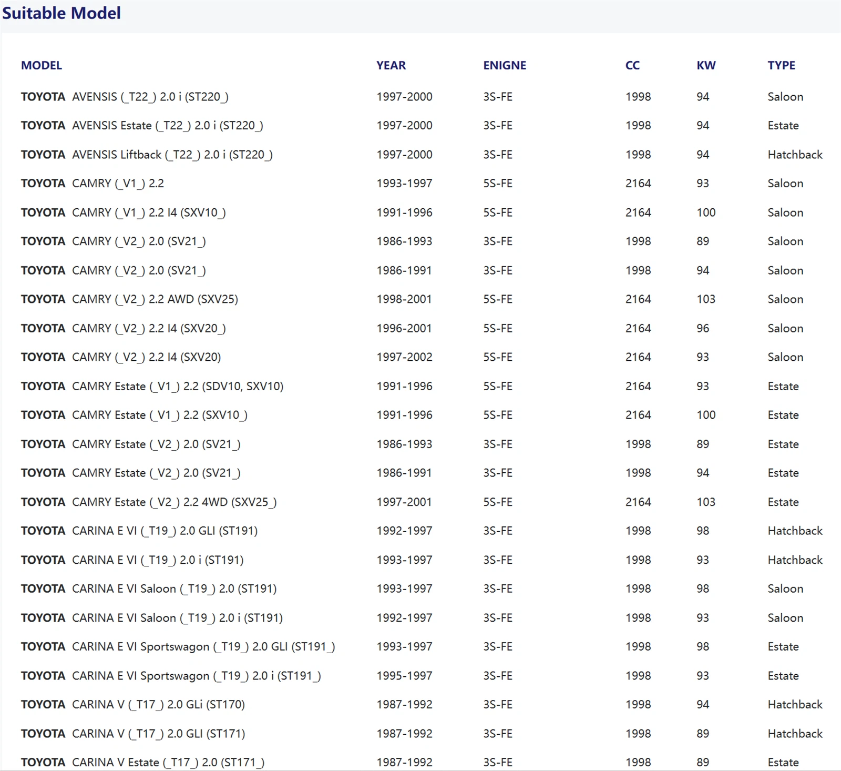The image size is (841, 771).
Task: Click year "1993-1997" in CAMRY (_V1_) 2.2 row
Action: (x=404, y=184)
